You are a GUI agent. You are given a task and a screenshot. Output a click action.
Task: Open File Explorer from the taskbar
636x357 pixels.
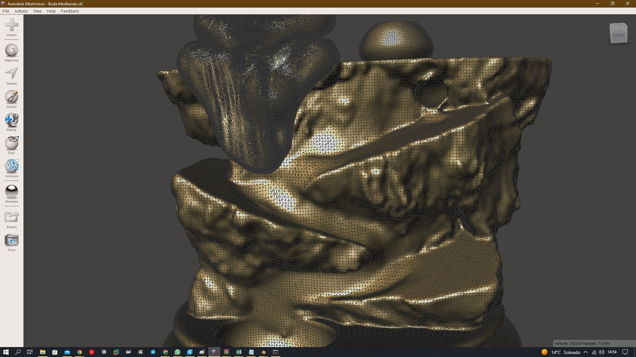(x=42, y=352)
